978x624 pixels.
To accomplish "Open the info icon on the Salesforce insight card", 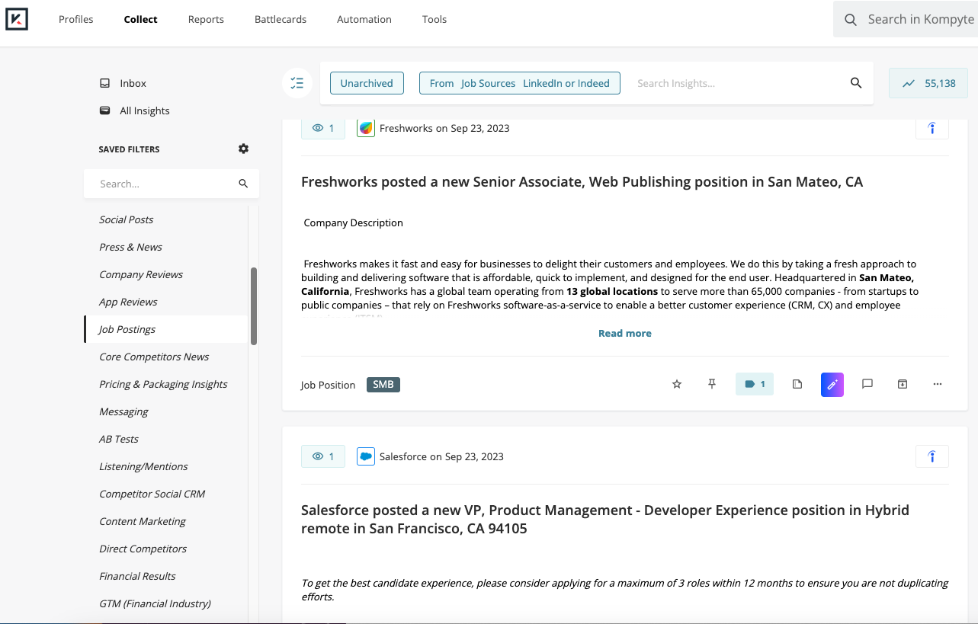I will click(932, 456).
